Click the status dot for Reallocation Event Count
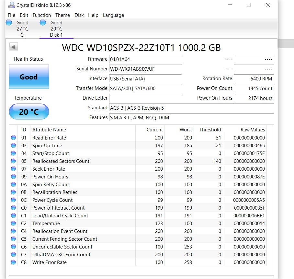 click(13, 231)
